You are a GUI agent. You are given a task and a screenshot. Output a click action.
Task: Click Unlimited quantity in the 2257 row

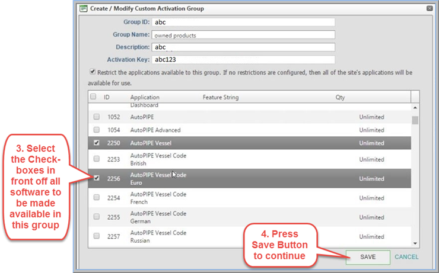coord(371,236)
